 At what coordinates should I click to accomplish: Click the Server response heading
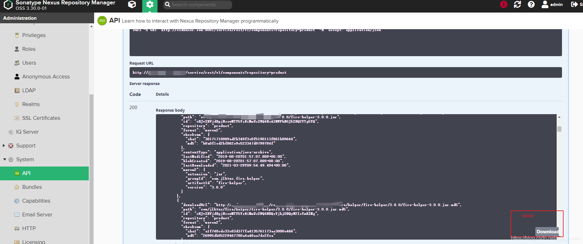tap(144, 84)
